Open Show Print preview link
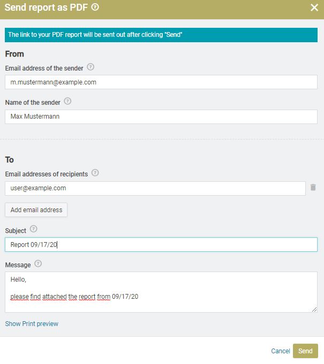Screen dimensions: 324x364 (x=32, y=323)
